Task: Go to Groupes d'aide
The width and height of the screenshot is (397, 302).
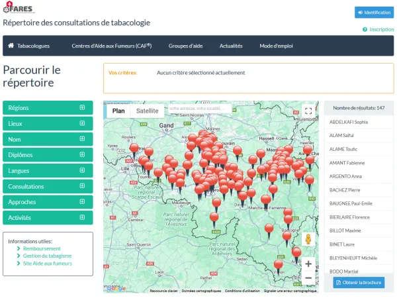Action: coord(185,46)
